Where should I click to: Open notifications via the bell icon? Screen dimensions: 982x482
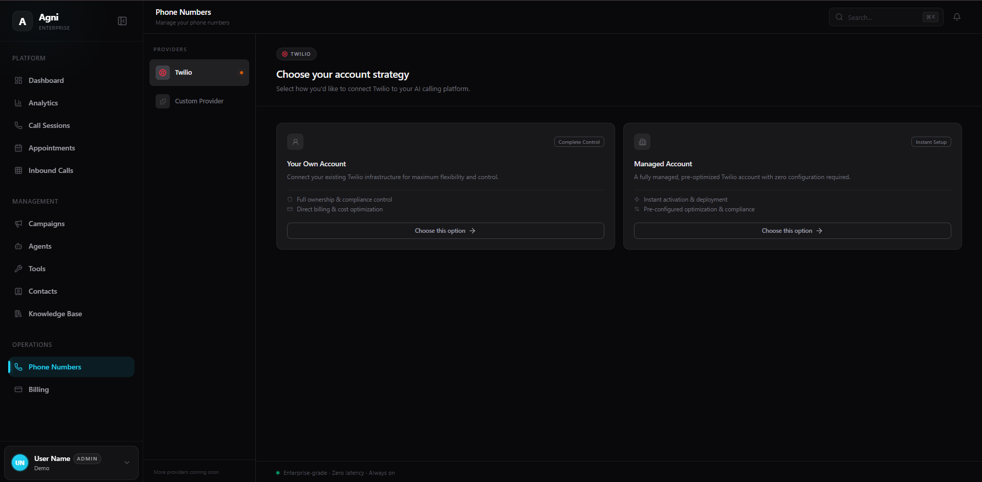[956, 17]
